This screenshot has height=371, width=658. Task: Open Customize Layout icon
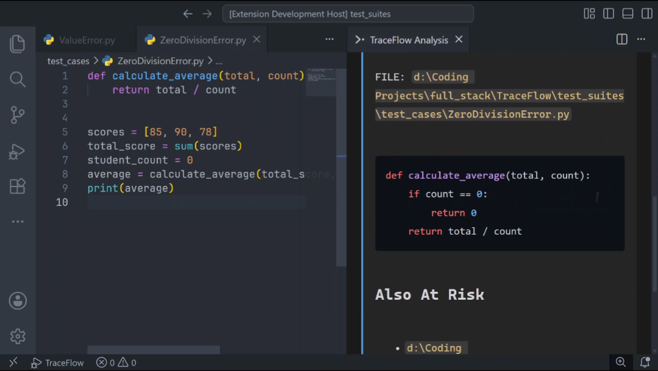[x=589, y=14]
